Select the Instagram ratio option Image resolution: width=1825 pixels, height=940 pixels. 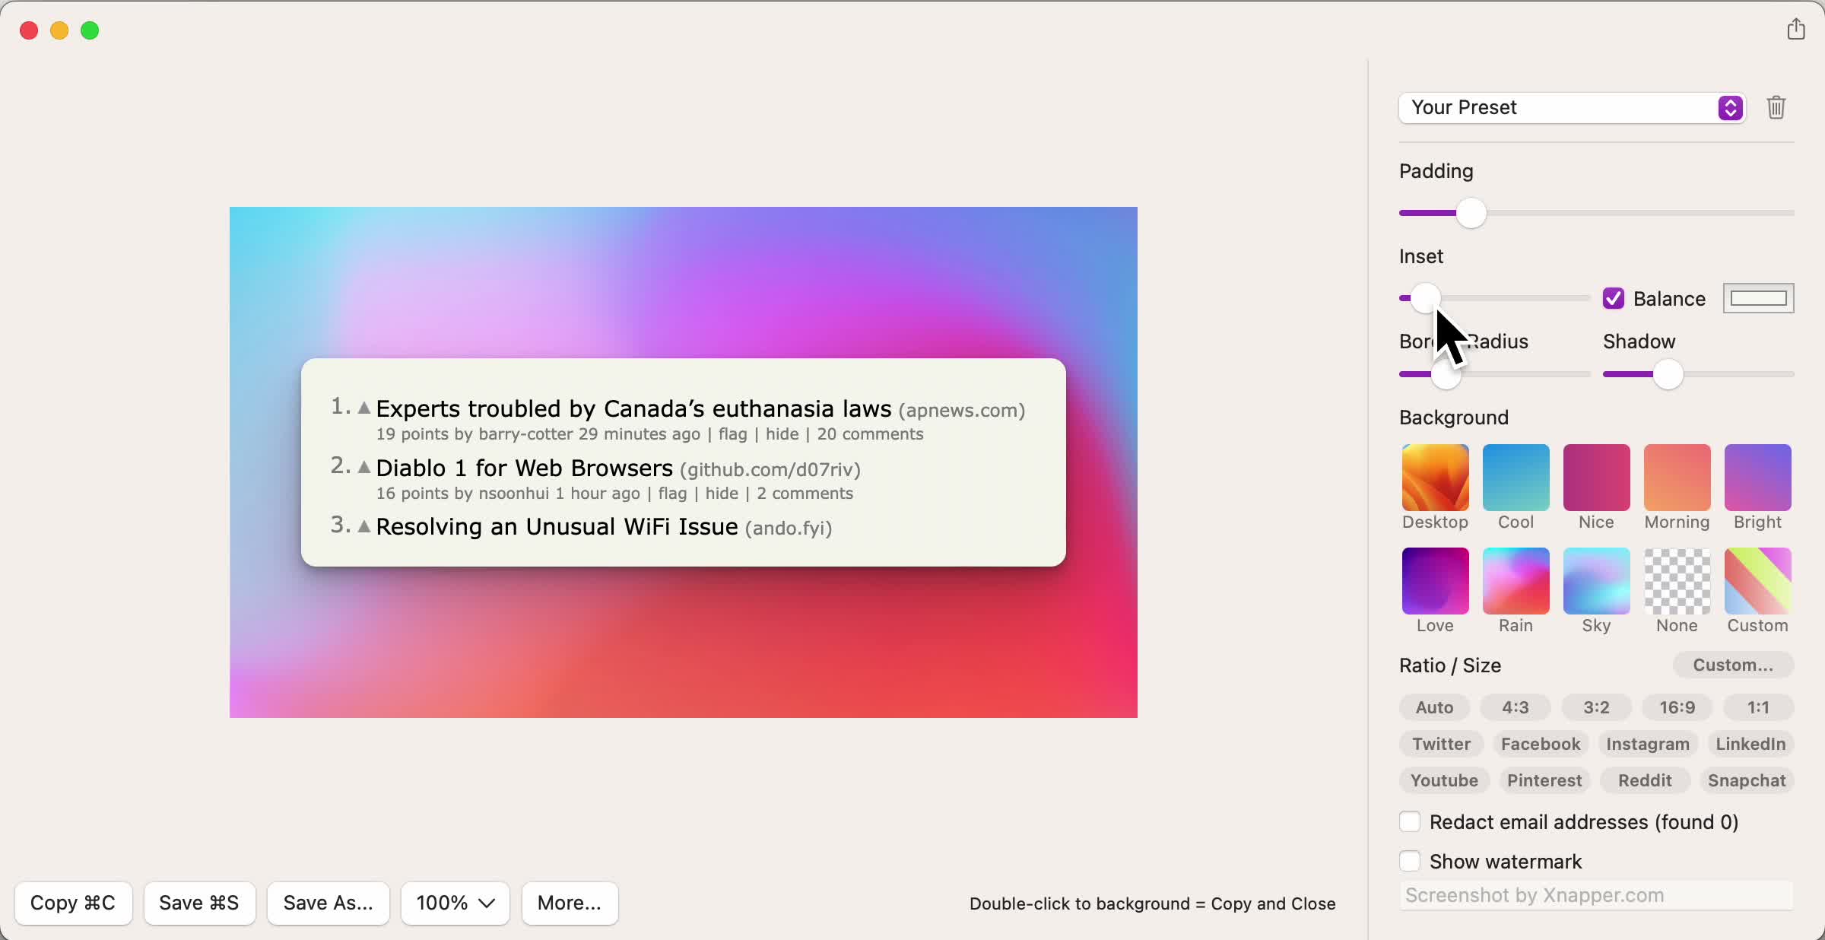tap(1648, 743)
